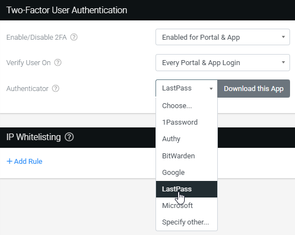Click the Authenticator field label
This screenshot has width=295, height=235.
(27, 89)
